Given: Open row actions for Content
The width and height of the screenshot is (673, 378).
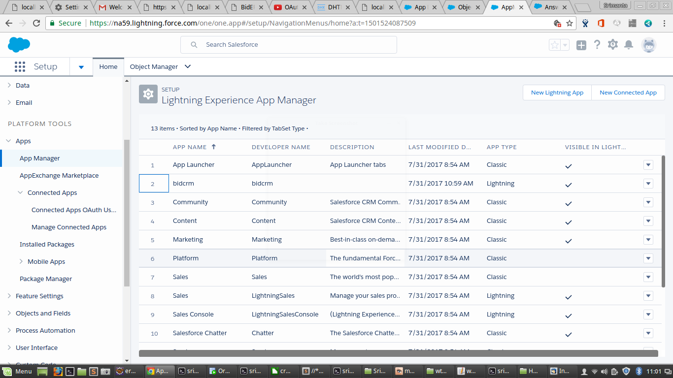Looking at the screenshot, I should click(x=648, y=221).
